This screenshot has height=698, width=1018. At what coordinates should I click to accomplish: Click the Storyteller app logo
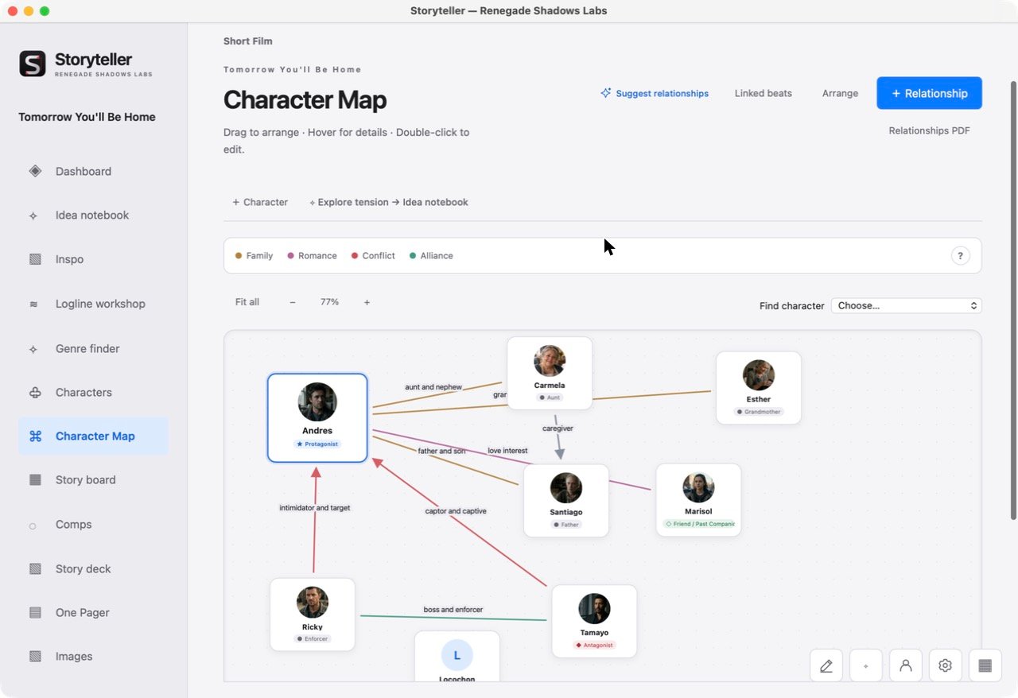point(33,64)
